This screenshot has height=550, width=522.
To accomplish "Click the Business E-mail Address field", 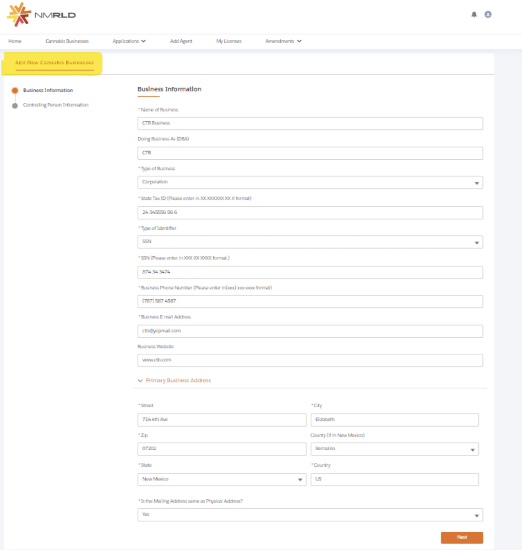I will pyautogui.click(x=310, y=331).
